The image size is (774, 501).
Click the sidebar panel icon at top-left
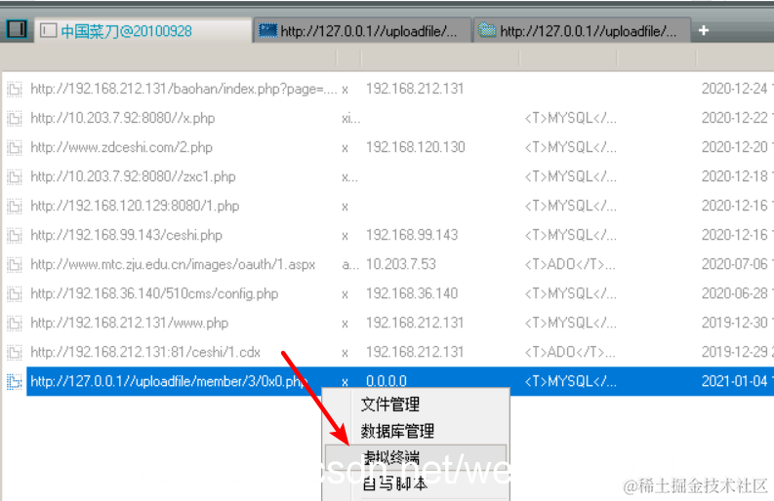(x=17, y=29)
